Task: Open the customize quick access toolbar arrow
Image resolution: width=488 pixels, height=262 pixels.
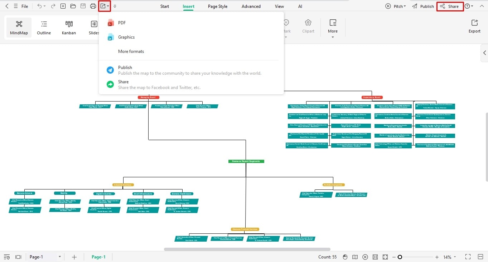Action: (115, 6)
